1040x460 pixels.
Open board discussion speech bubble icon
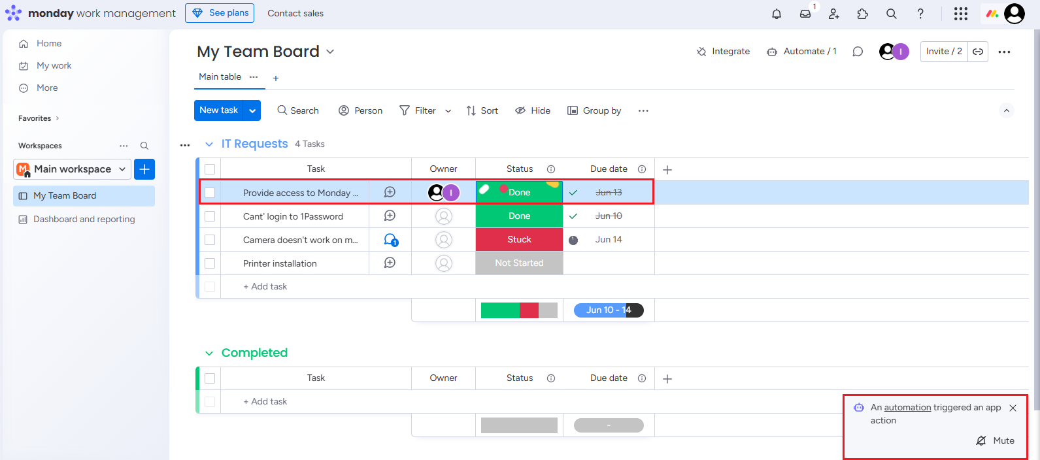pyautogui.click(x=858, y=52)
